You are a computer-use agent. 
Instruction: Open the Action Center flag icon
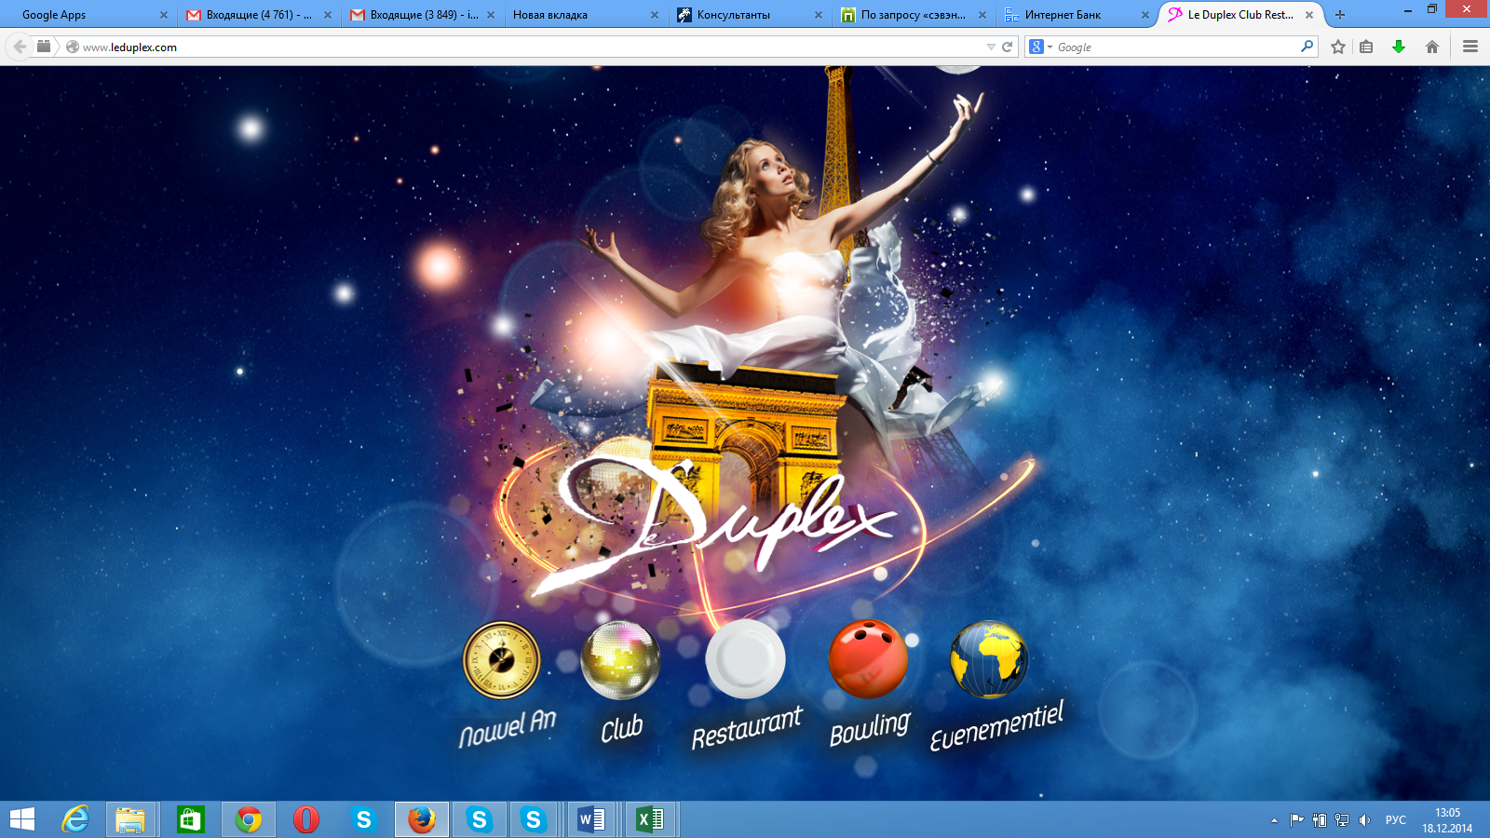1296,820
